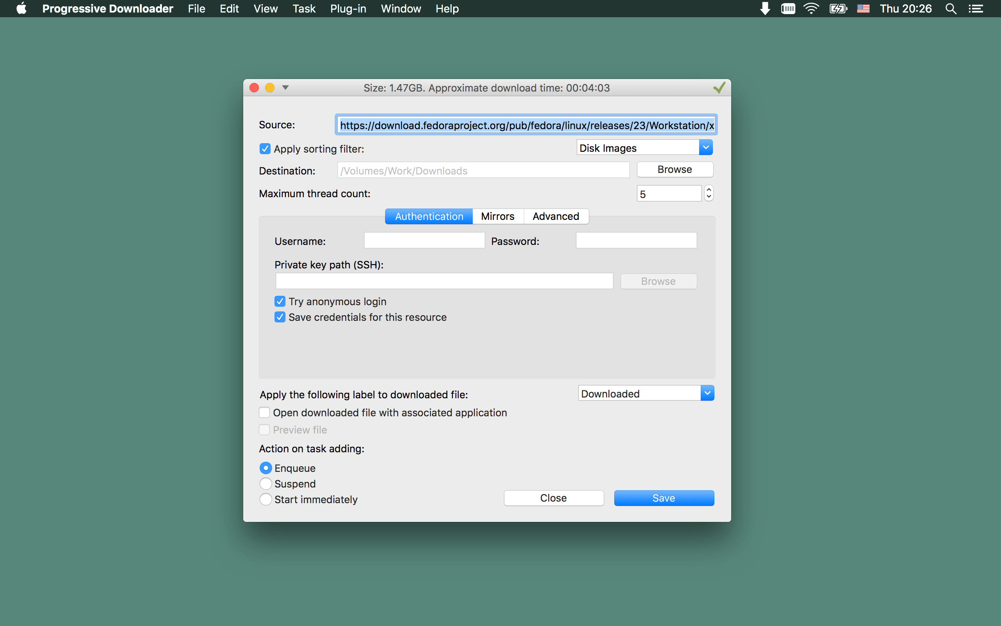Open the View menu
Image resolution: width=1001 pixels, height=626 pixels.
(265, 8)
